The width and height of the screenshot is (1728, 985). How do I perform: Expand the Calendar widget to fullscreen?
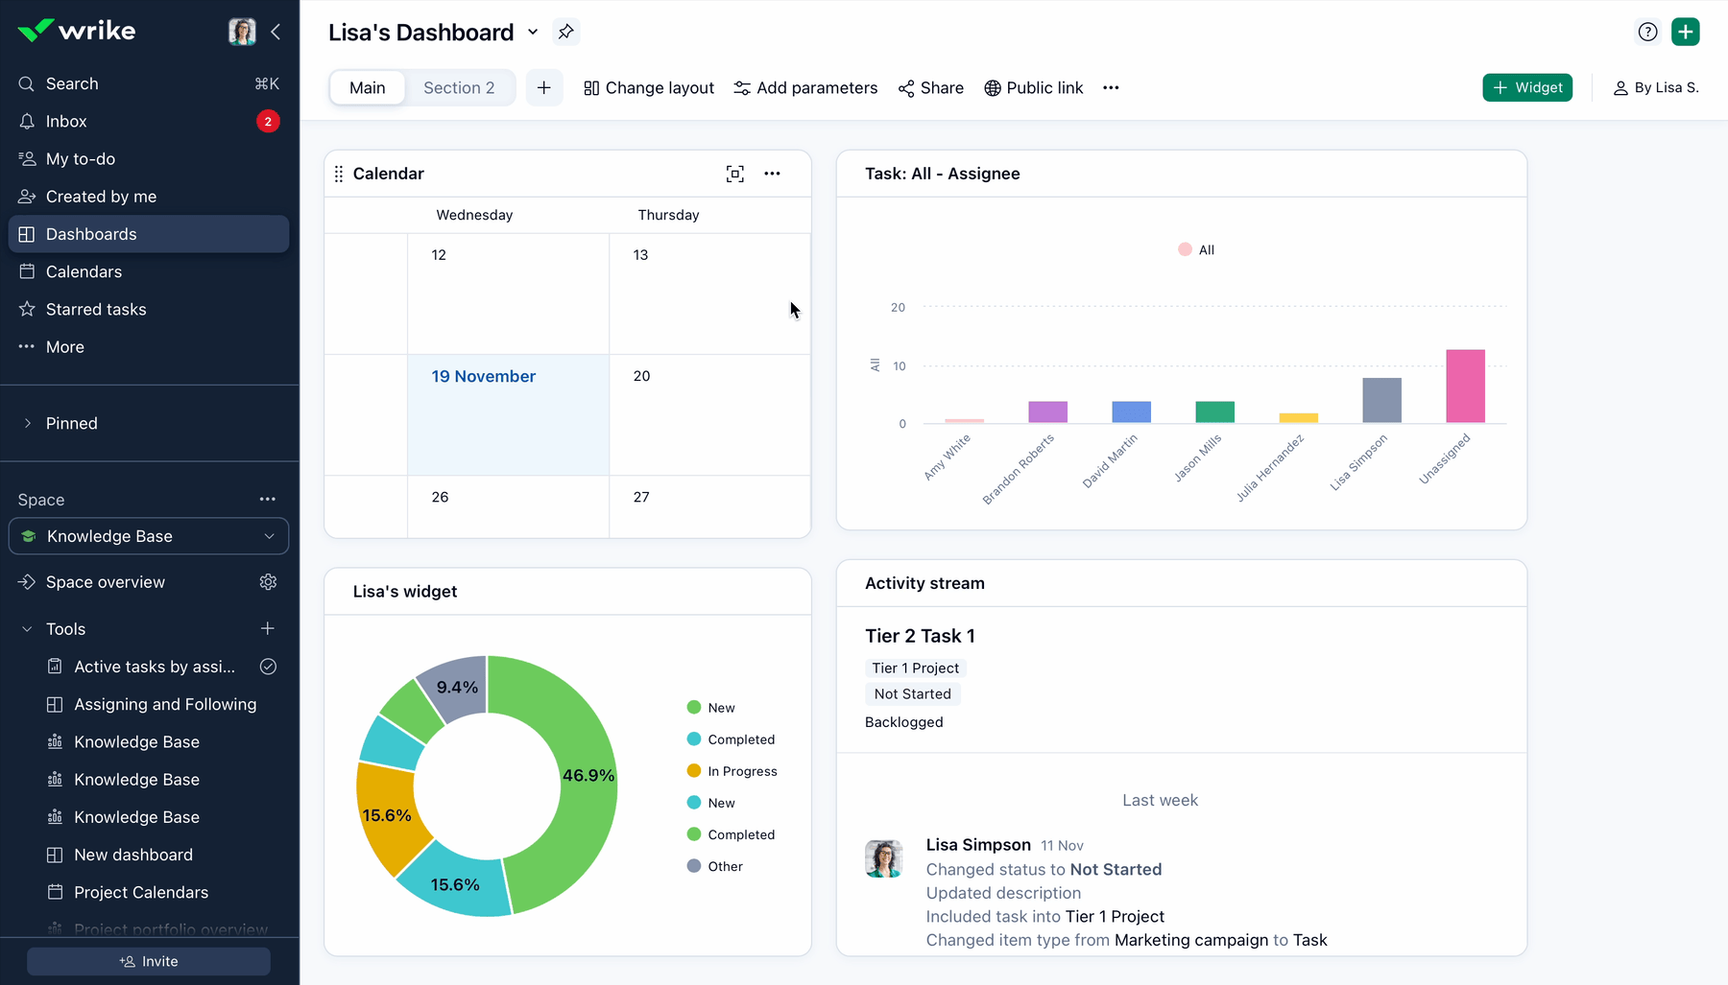[734, 174]
